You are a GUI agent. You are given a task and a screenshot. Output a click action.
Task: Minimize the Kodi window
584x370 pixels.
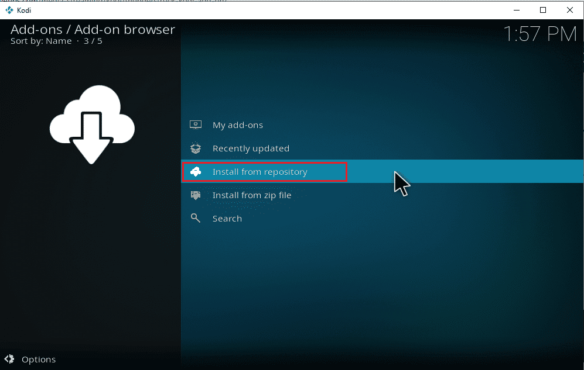pos(516,10)
